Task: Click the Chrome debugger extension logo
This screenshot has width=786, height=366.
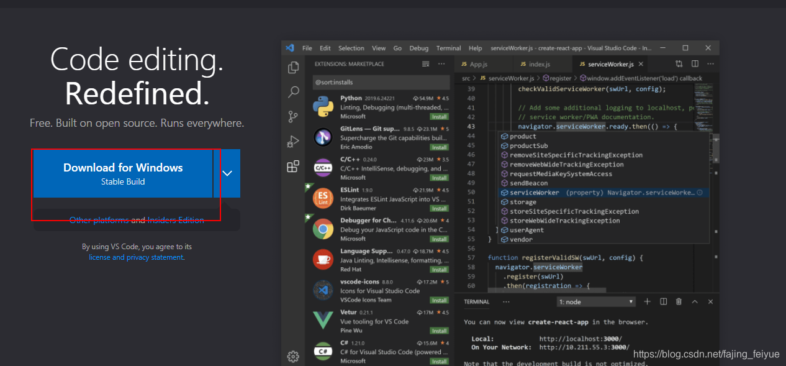Action: (323, 229)
